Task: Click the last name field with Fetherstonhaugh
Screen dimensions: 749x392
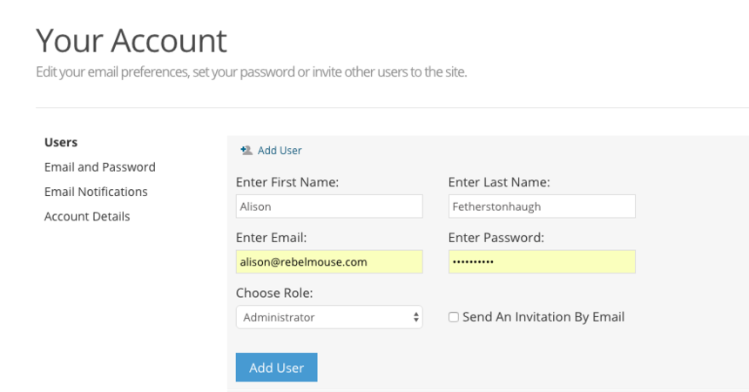Action: pos(541,206)
